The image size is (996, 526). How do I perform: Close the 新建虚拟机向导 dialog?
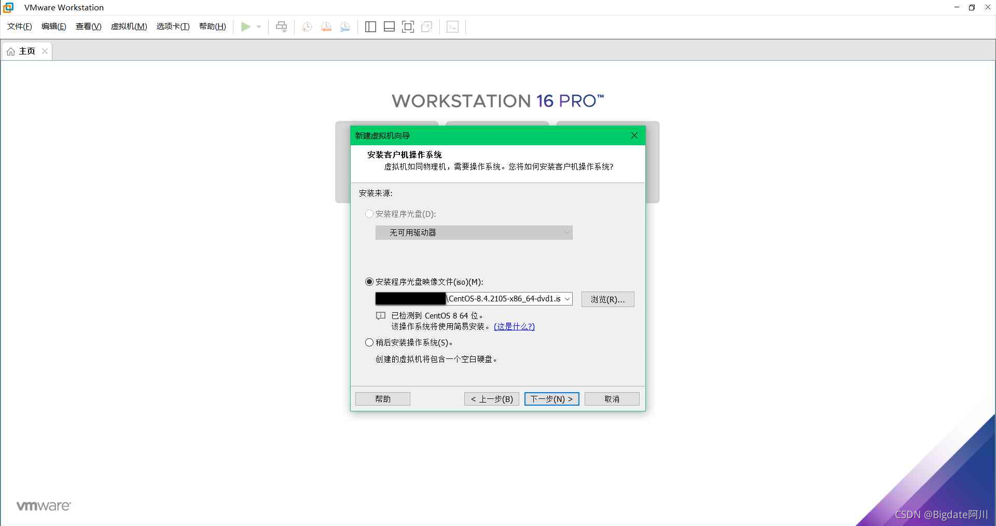click(x=634, y=135)
